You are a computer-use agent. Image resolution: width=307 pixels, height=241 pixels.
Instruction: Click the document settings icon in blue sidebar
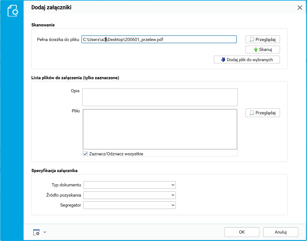(13, 11)
